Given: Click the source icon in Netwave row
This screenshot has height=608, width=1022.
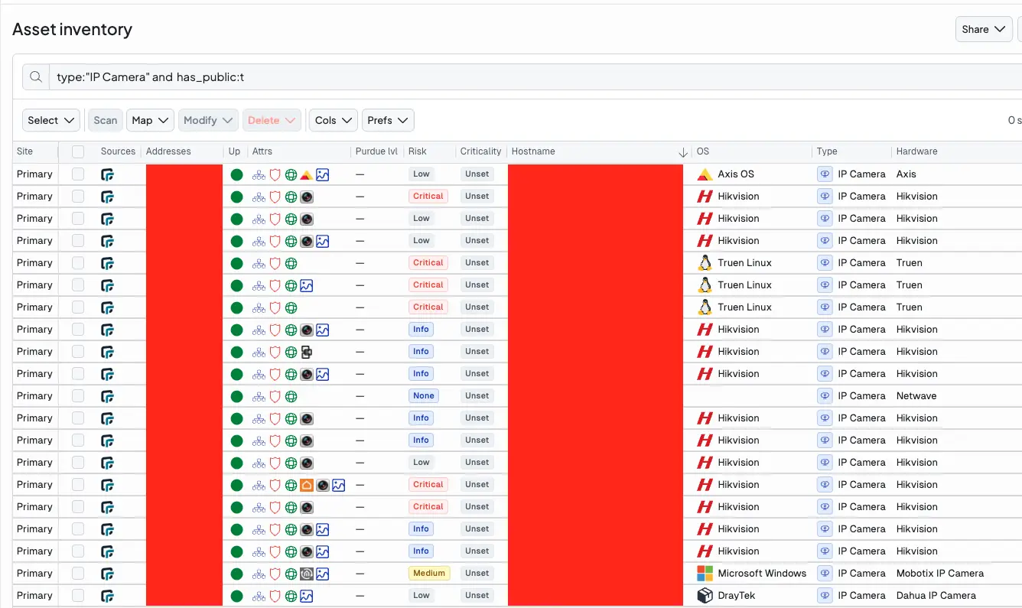Looking at the screenshot, I should pyautogui.click(x=107, y=396).
